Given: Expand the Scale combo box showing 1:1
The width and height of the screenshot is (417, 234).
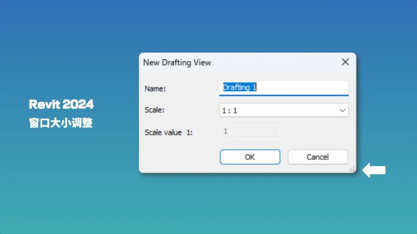Looking at the screenshot, I should pos(284,110).
